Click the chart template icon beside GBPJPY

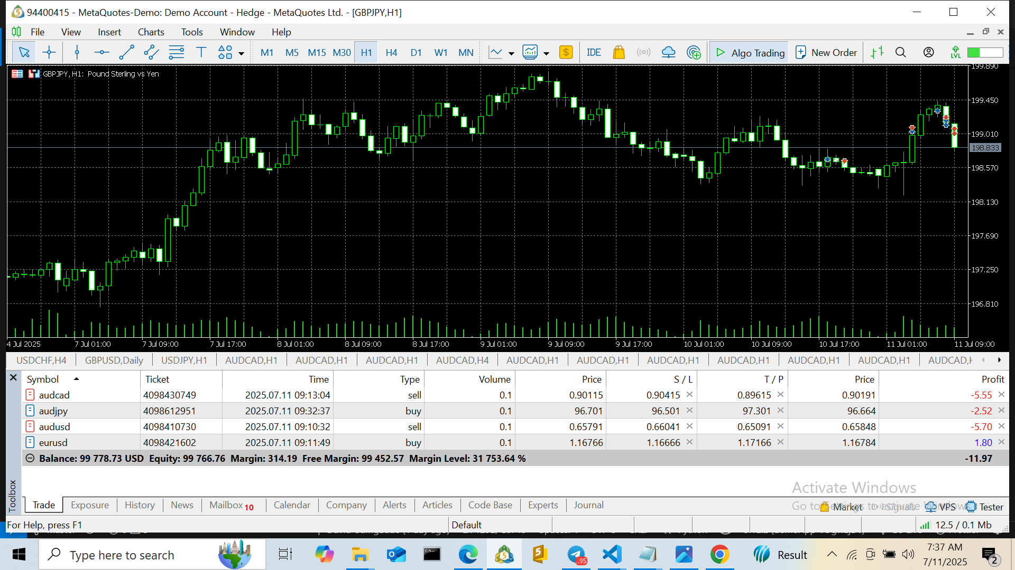(x=34, y=74)
